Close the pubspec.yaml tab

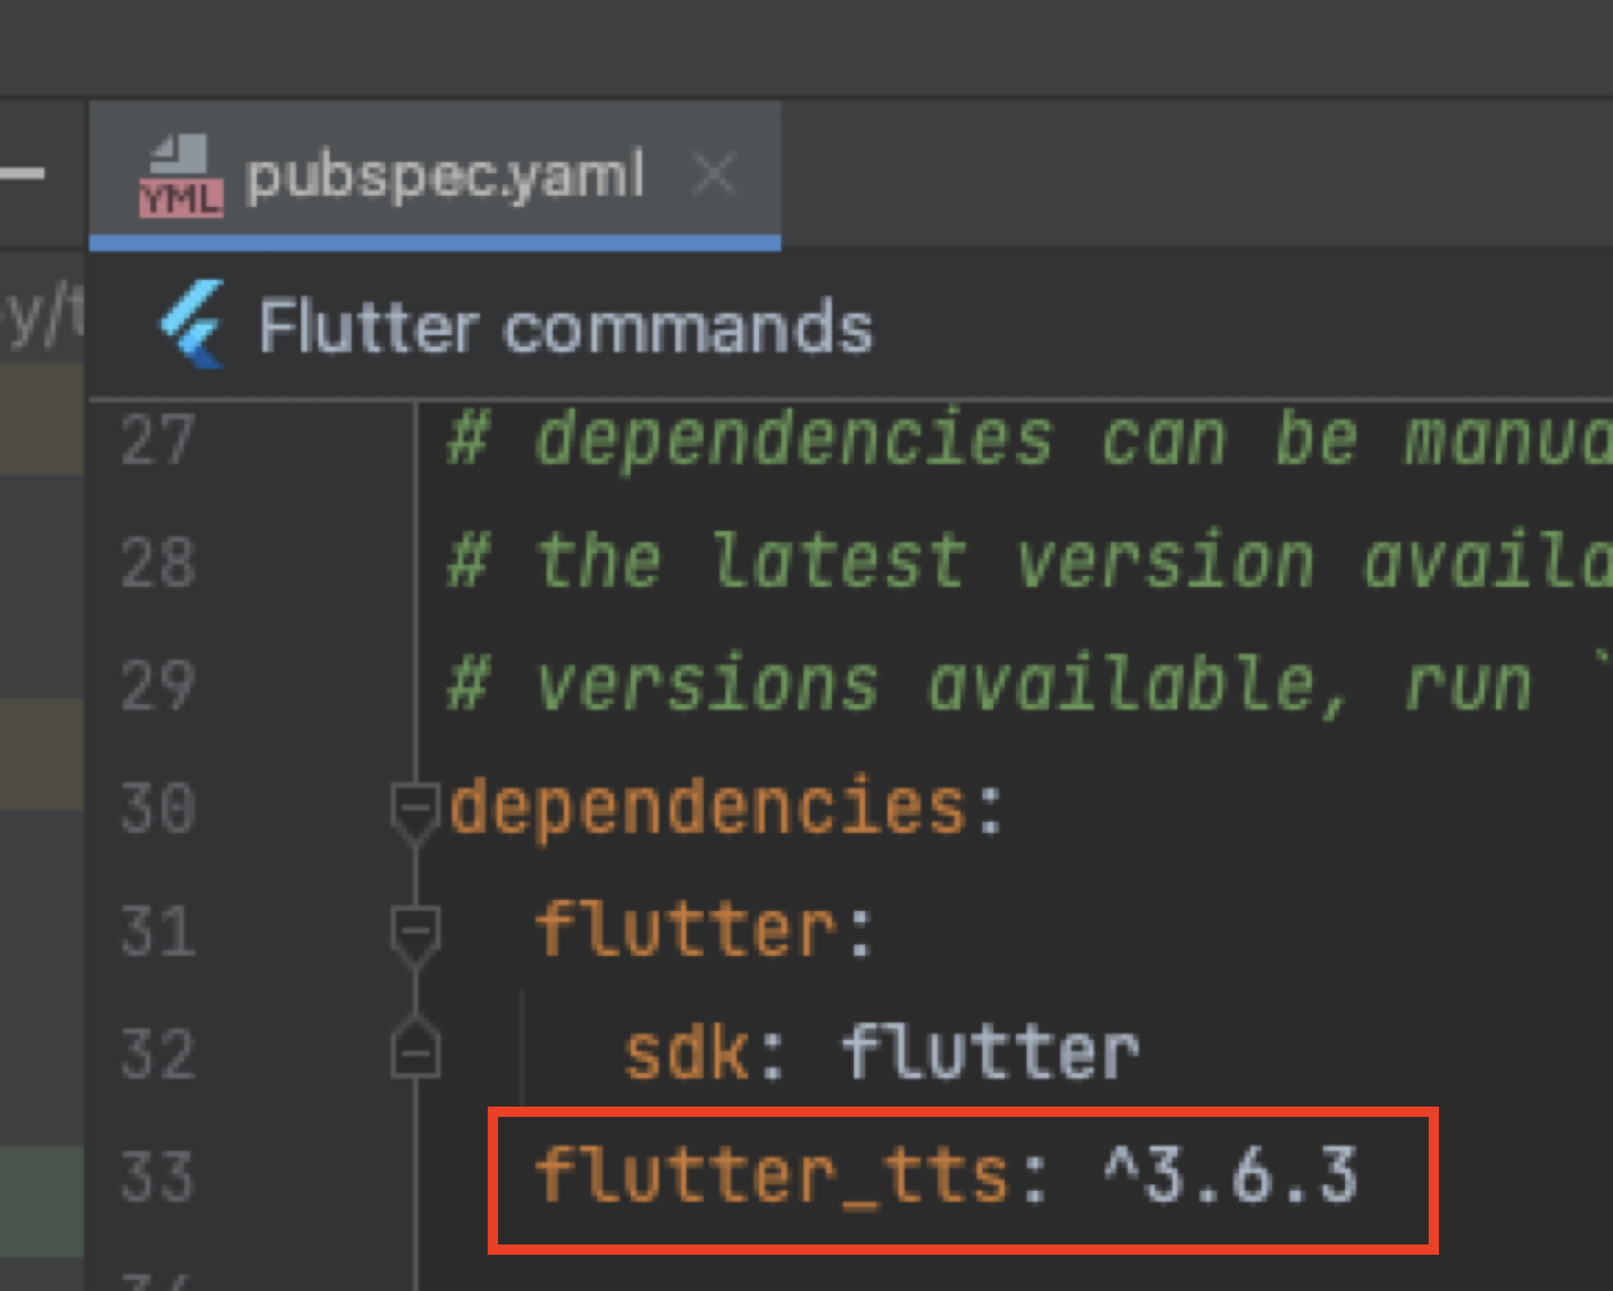[715, 175]
